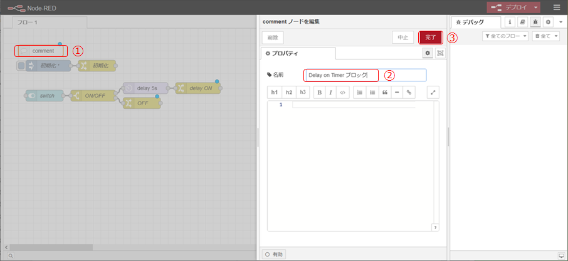Image resolution: width=568 pixels, height=261 pixels.
Task: Toggle bold formatting in editor
Action: (x=319, y=93)
